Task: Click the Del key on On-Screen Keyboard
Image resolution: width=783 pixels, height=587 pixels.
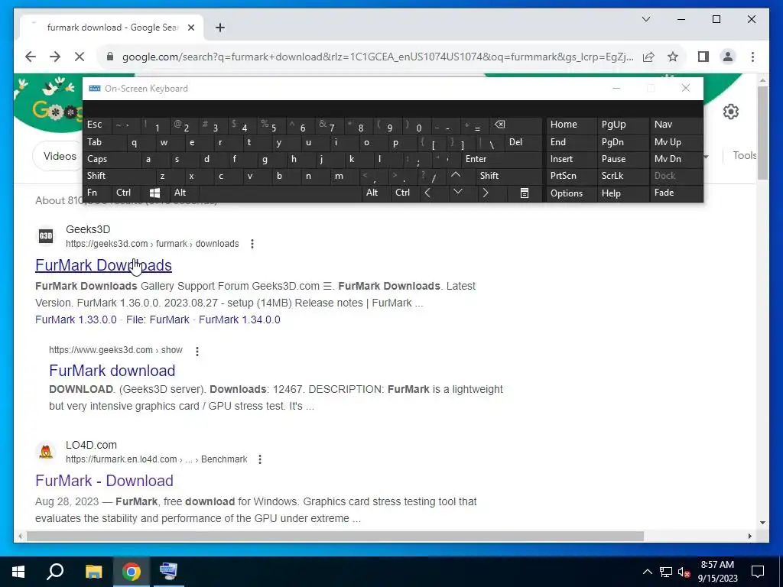Action: [523, 142]
